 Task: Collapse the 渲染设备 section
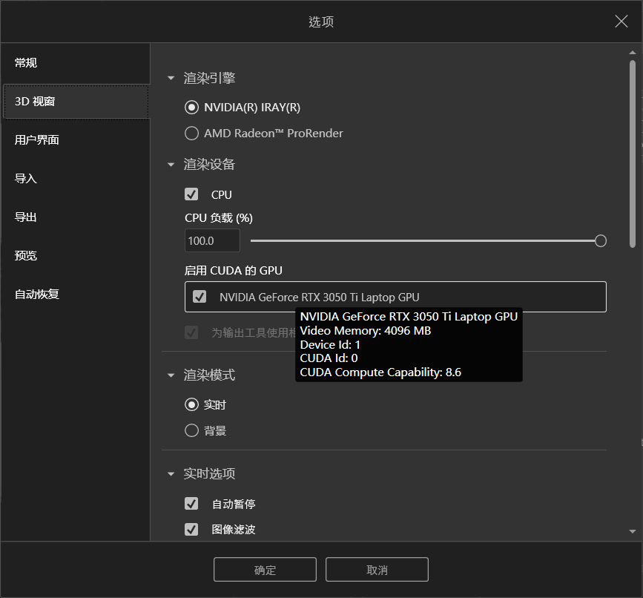171,165
